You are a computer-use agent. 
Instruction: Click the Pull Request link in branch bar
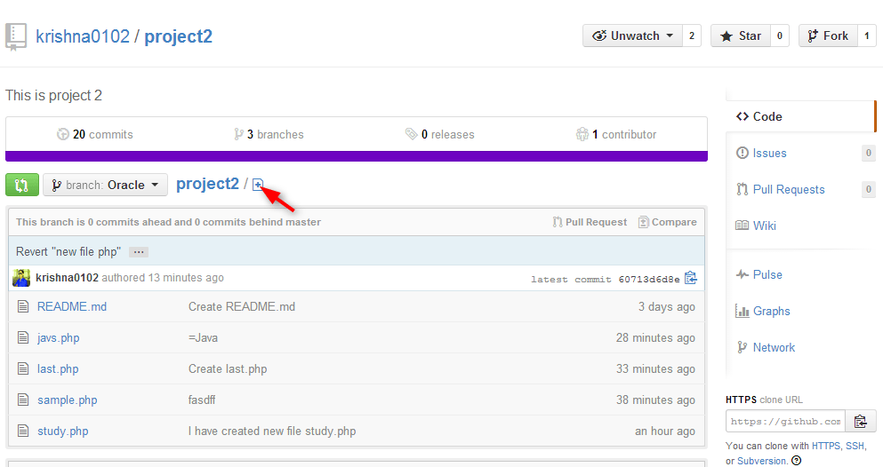click(590, 222)
